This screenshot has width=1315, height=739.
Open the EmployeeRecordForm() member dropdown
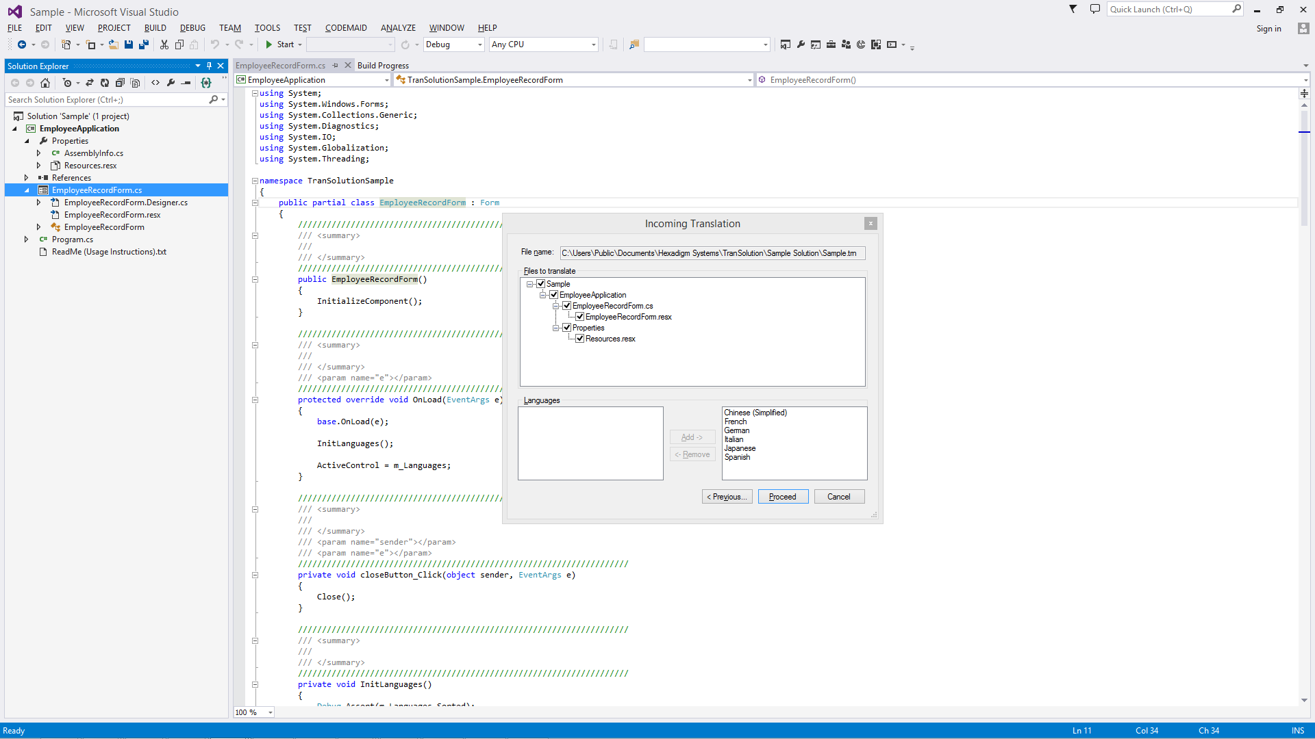[x=1033, y=80]
